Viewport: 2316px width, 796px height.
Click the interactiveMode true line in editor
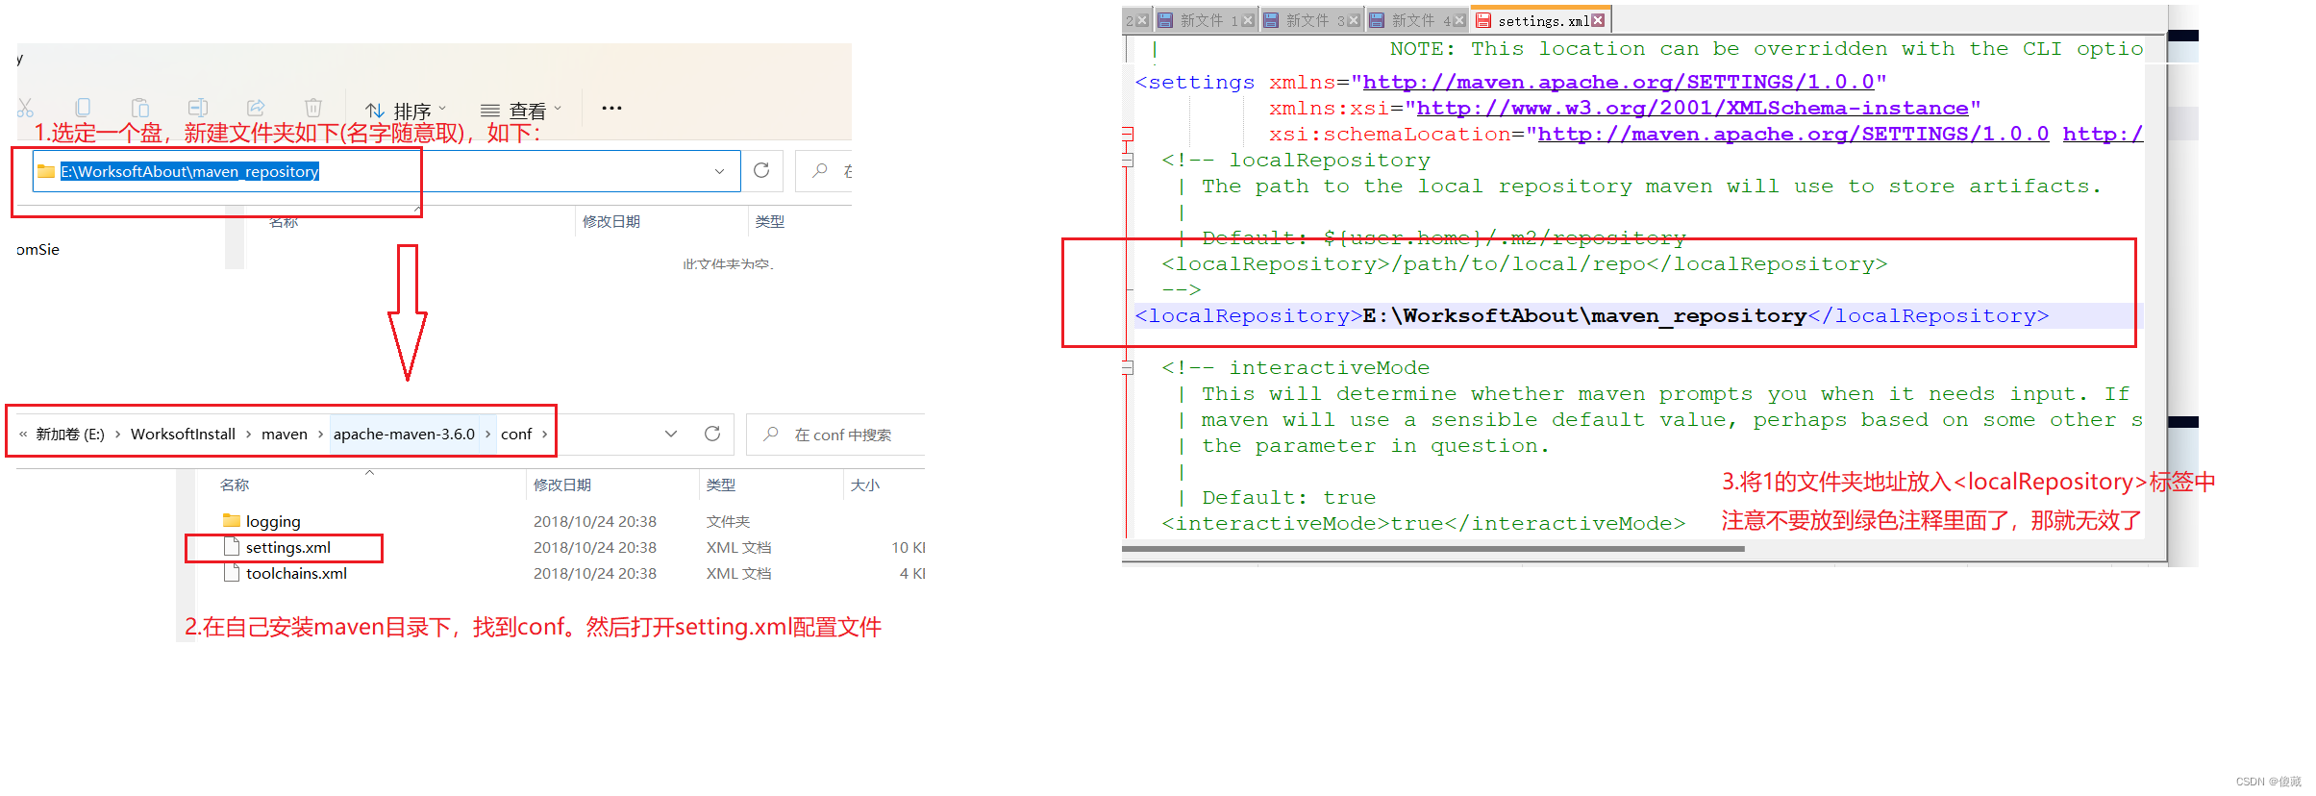pos(1423,524)
